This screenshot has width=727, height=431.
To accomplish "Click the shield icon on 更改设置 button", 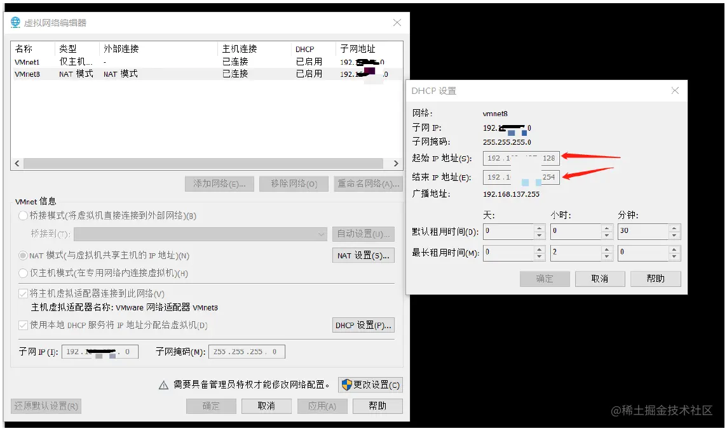I will [346, 385].
